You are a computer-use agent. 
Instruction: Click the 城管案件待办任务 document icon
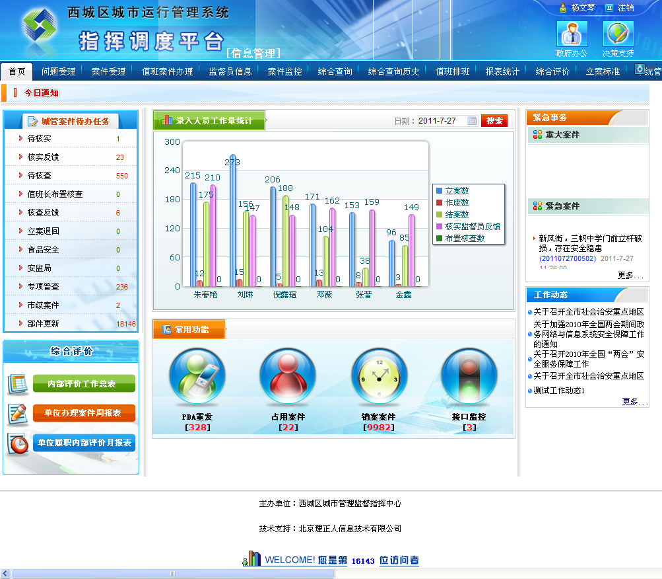coord(32,122)
